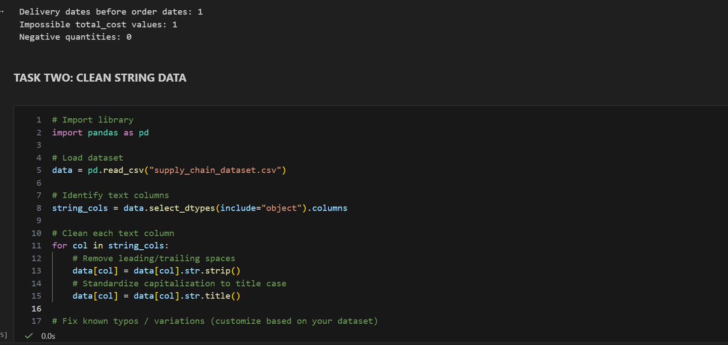Click the output cell ellipsis menu
Image resolution: width=728 pixels, height=345 pixels.
tap(3, 12)
